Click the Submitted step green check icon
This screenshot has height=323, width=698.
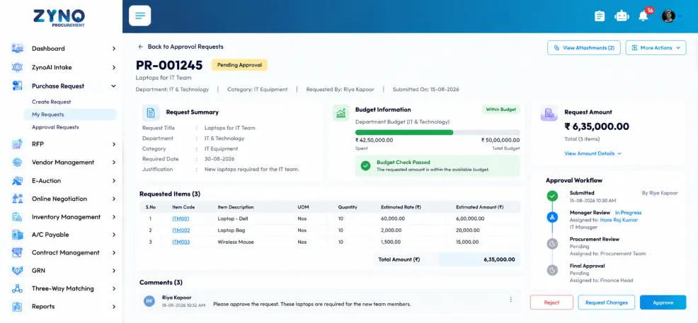pyautogui.click(x=552, y=196)
